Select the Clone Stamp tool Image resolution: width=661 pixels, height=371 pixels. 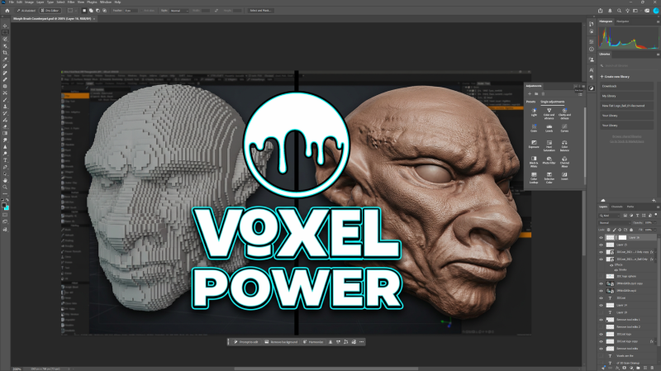pyautogui.click(x=5, y=107)
